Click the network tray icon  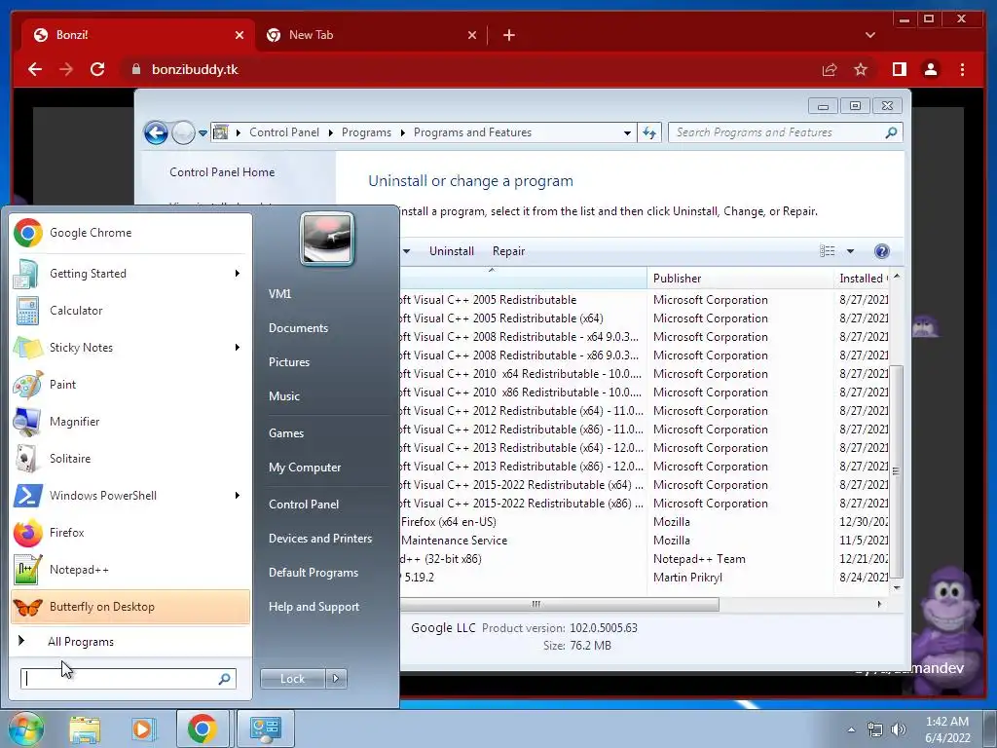tap(875, 729)
